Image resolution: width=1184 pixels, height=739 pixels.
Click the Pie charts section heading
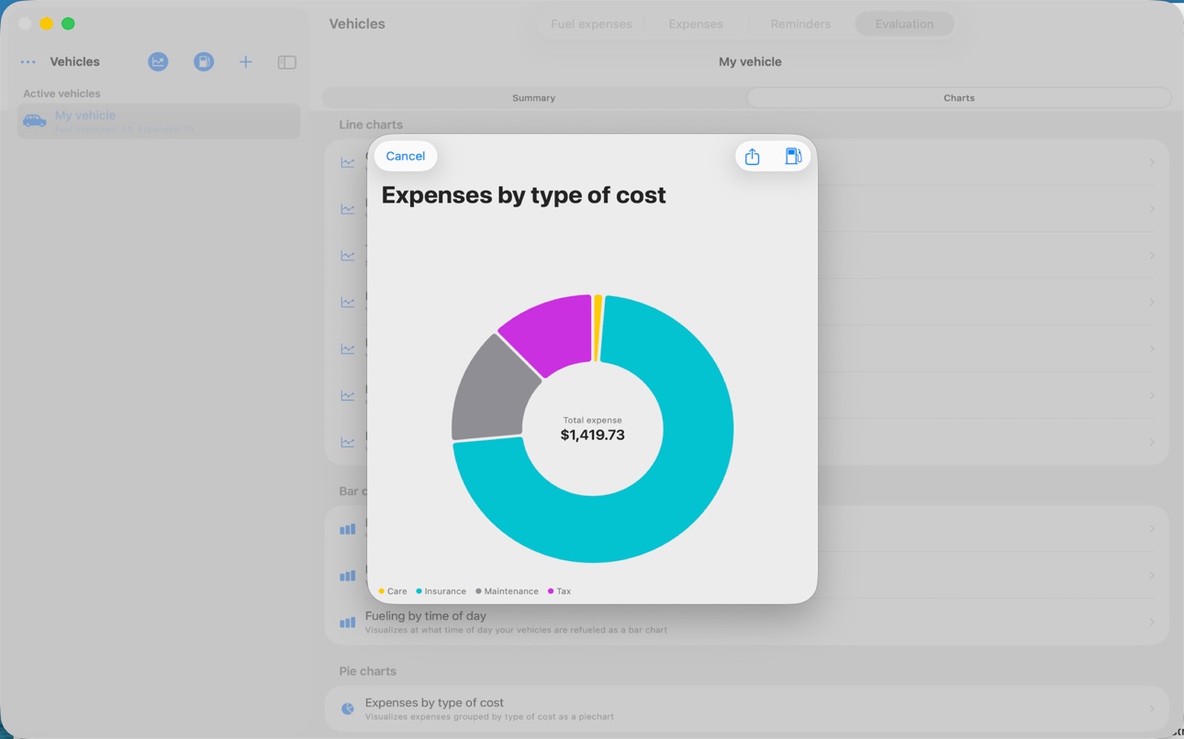click(367, 671)
